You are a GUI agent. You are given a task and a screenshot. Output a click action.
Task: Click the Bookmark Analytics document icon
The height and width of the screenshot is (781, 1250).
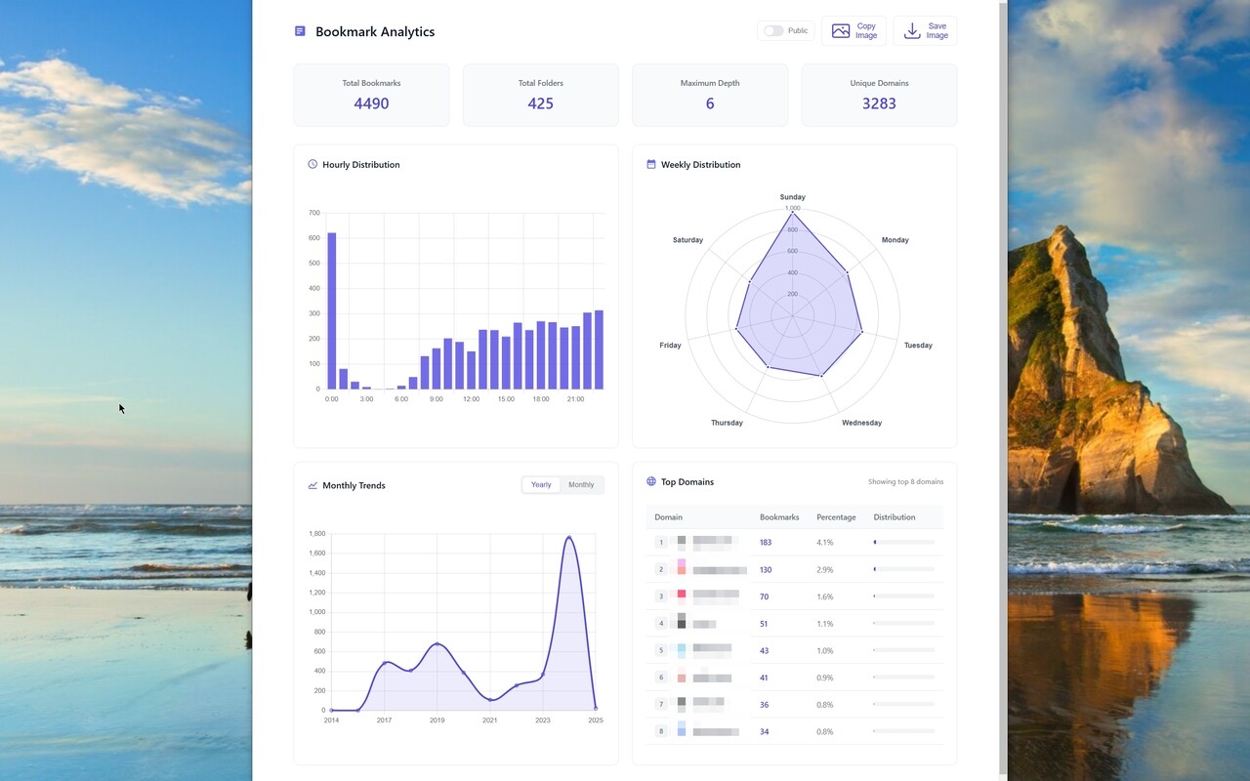[x=300, y=31]
